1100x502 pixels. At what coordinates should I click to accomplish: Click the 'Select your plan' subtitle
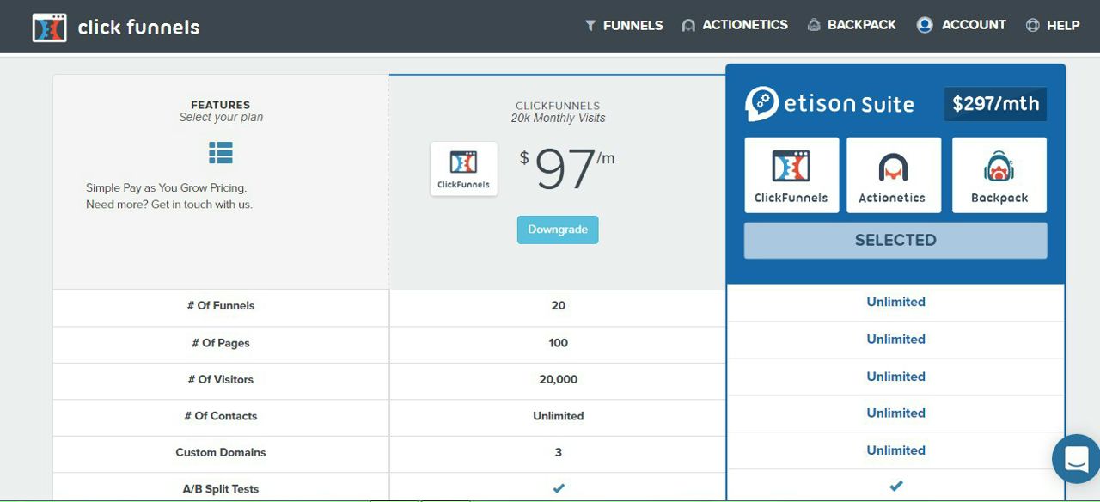(x=221, y=118)
